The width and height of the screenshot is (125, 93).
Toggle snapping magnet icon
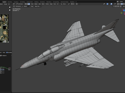72,4
